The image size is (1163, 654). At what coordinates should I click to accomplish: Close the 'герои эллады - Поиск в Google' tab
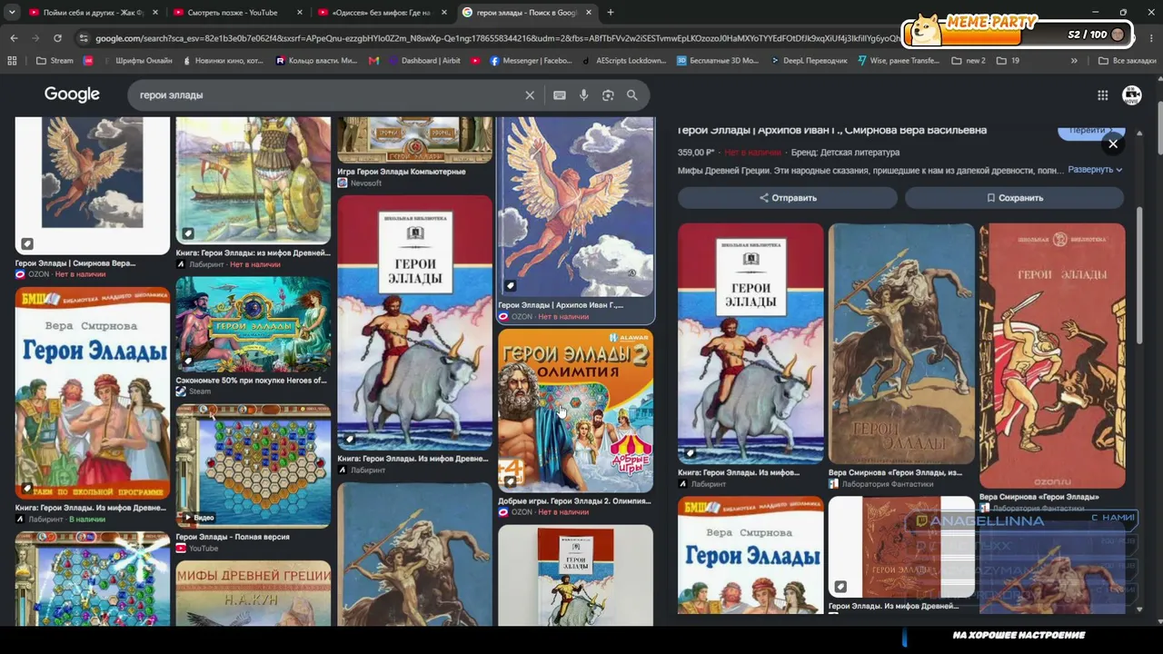pos(589,13)
